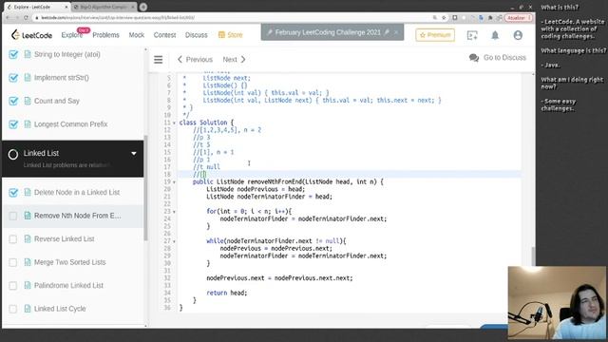Screen dimensions: 608x342
Task: Open the Problems menu item
Action: click(105, 35)
